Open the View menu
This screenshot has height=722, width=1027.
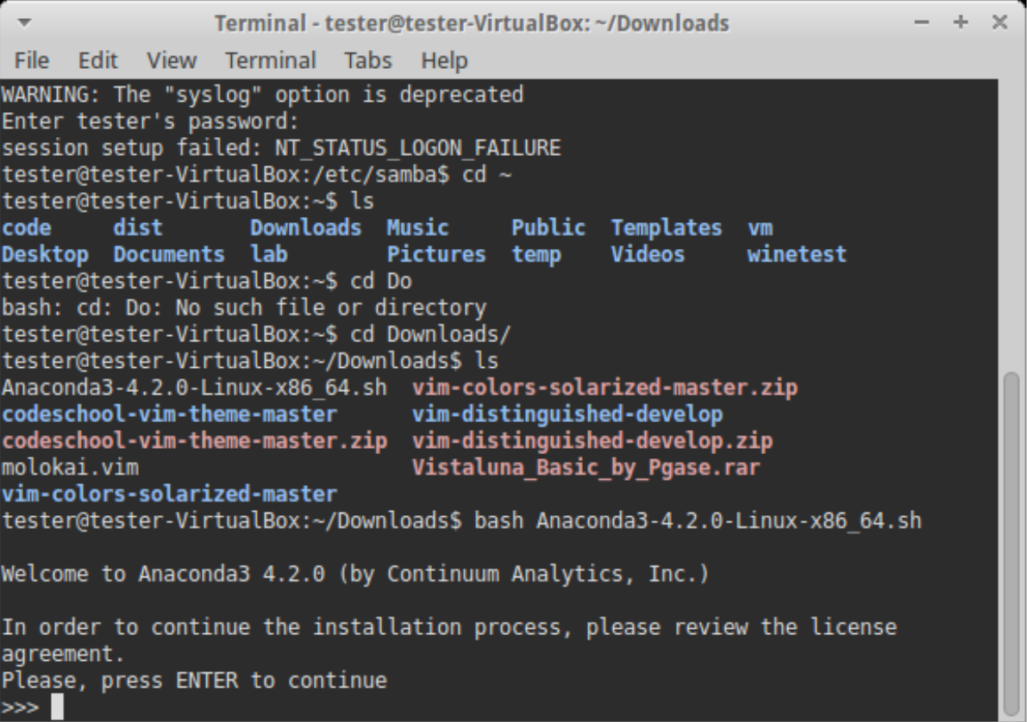pyautogui.click(x=171, y=61)
